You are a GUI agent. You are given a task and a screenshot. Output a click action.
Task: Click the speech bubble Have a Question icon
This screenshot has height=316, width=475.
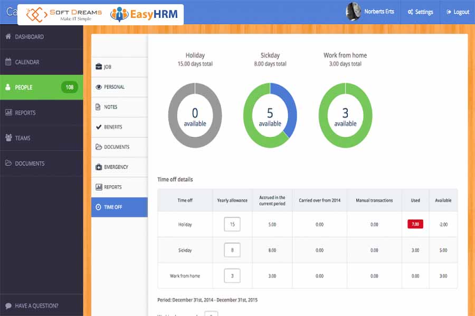point(8,305)
